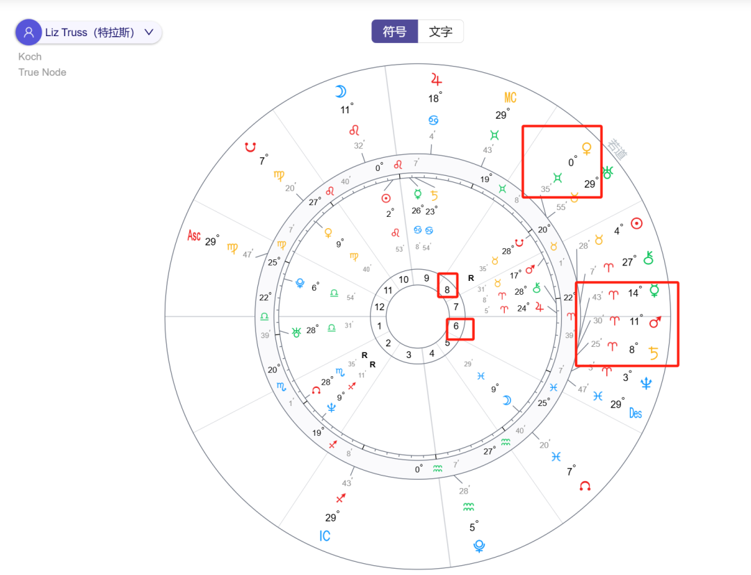Select house number 8 in center wheel

click(447, 289)
